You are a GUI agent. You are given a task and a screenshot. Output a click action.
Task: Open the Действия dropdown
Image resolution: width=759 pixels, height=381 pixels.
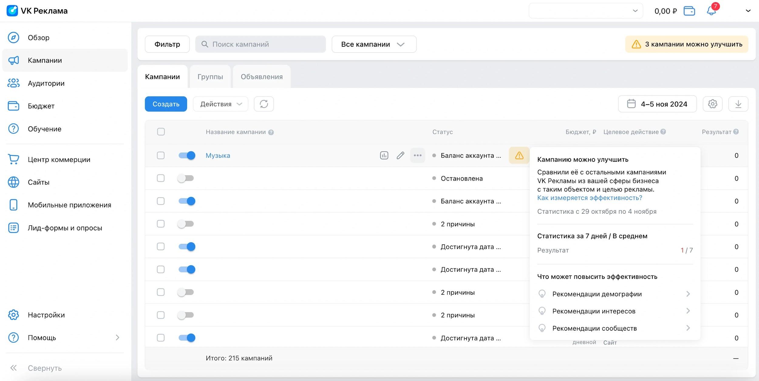point(221,104)
